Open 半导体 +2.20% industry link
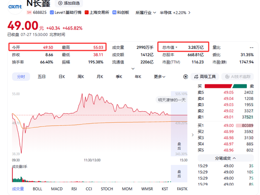The width and height of the screenshot is (260, 195). (175, 13)
